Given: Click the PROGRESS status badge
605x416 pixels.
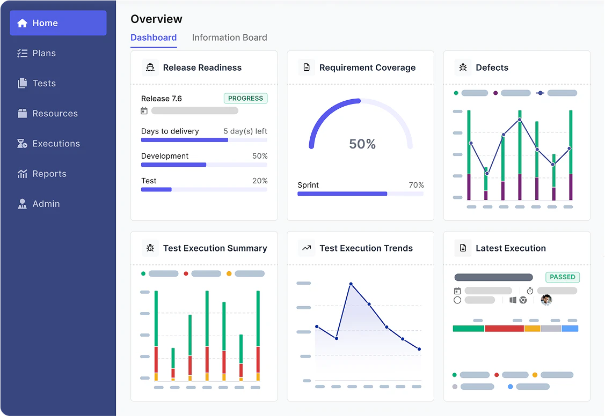Looking at the screenshot, I should pos(245,98).
